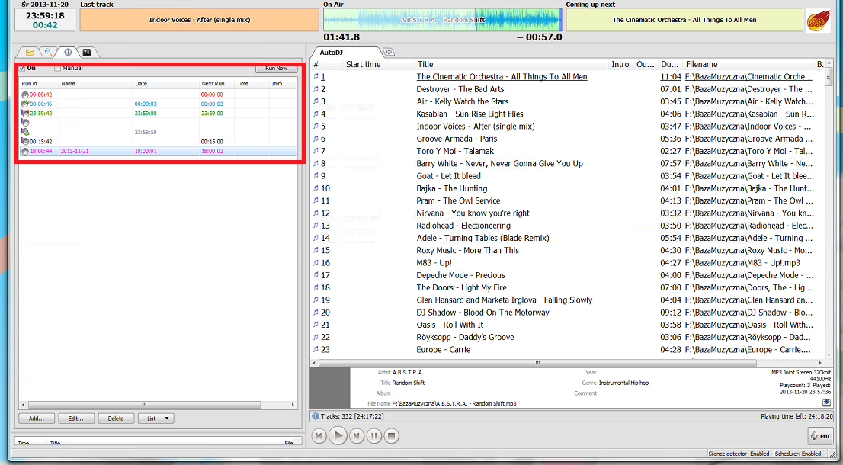Screen dimensions: 843x465
Task: Click the Edit... event button
Action: [x=75, y=418]
